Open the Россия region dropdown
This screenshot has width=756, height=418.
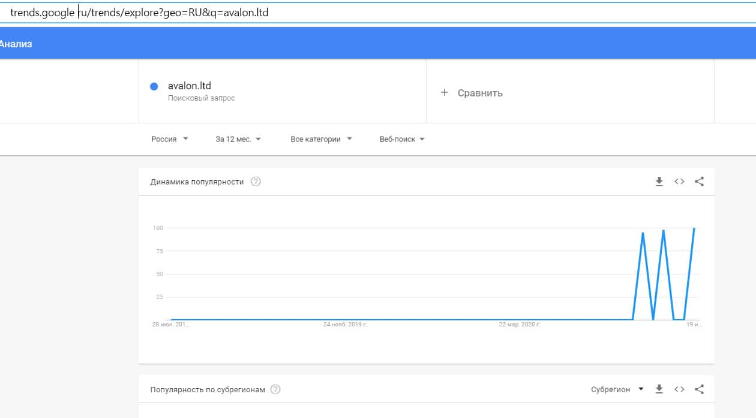170,139
